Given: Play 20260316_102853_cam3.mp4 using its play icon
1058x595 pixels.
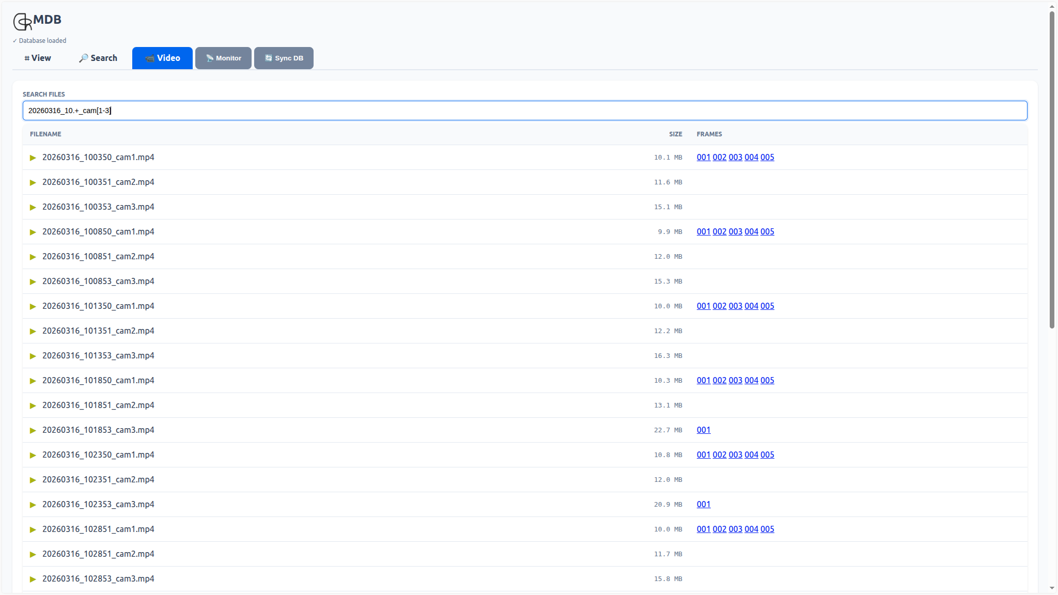Looking at the screenshot, I should pos(33,579).
